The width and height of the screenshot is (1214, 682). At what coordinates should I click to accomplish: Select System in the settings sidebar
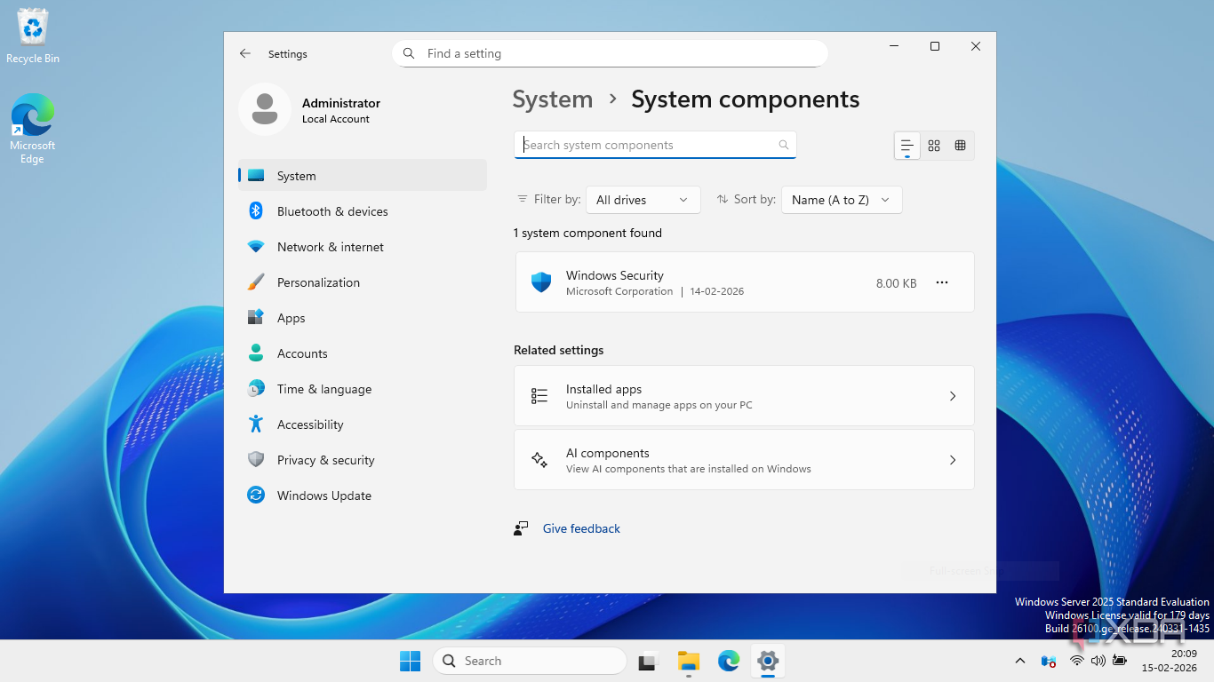coord(363,176)
